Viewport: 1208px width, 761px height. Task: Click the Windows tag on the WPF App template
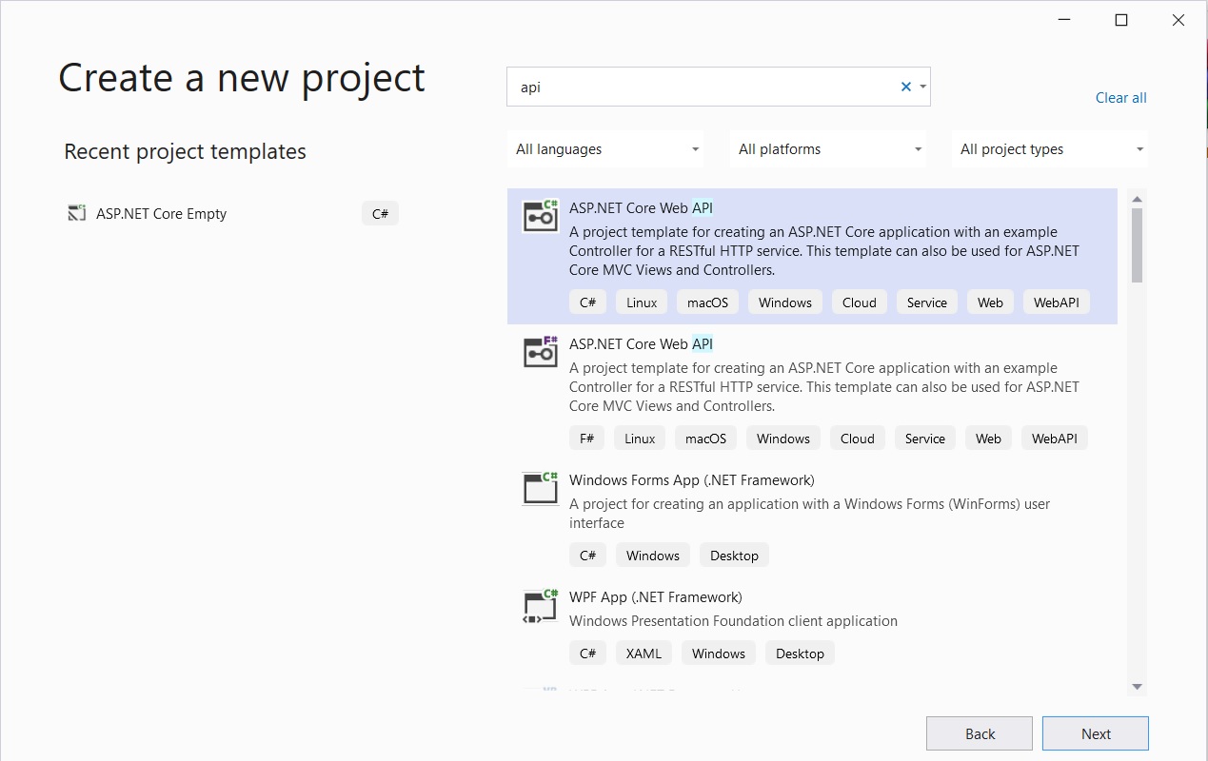[x=719, y=654]
